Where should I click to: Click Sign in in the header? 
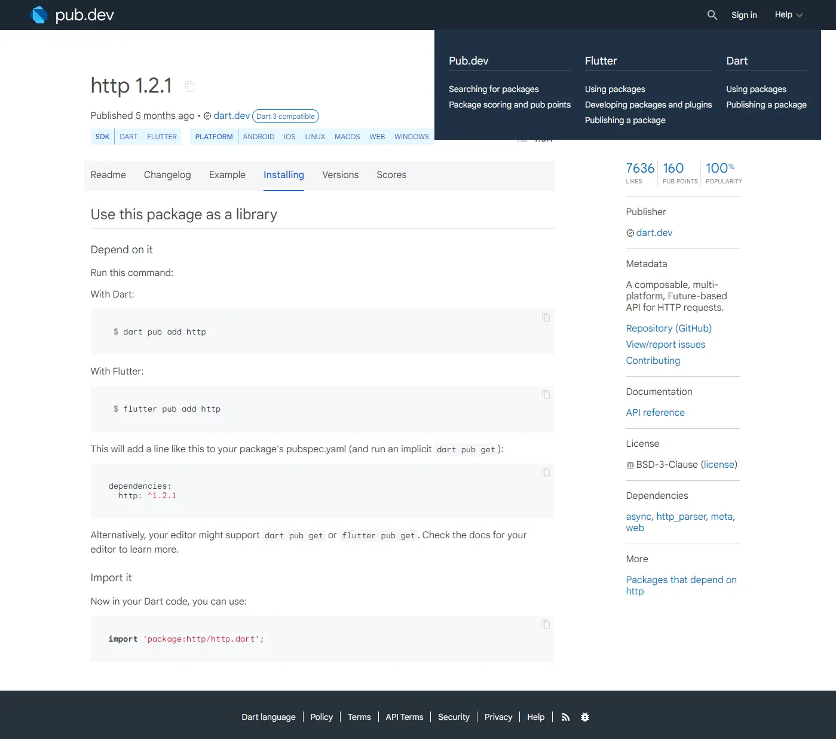pos(744,15)
